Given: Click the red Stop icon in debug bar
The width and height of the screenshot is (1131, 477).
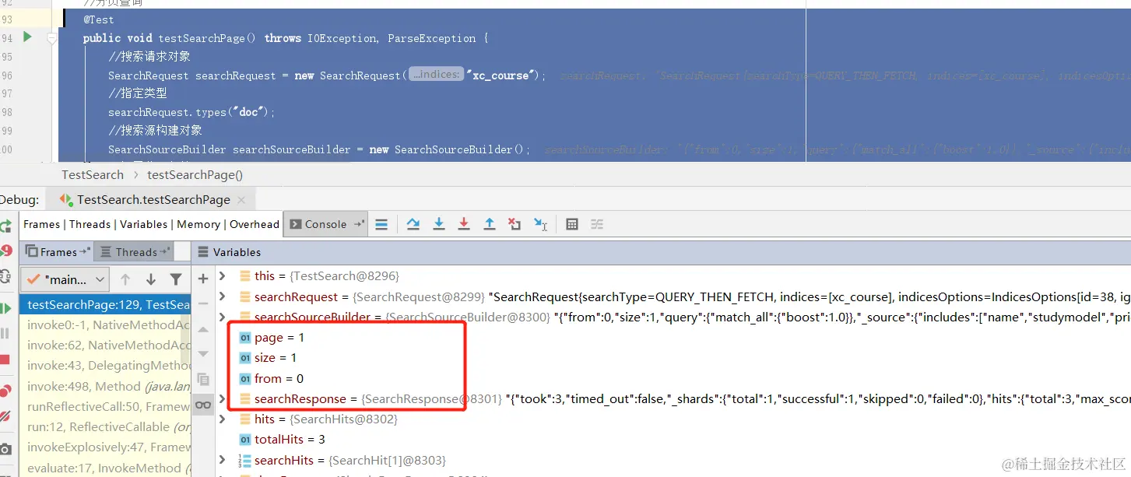Looking at the screenshot, I should pos(5,360).
